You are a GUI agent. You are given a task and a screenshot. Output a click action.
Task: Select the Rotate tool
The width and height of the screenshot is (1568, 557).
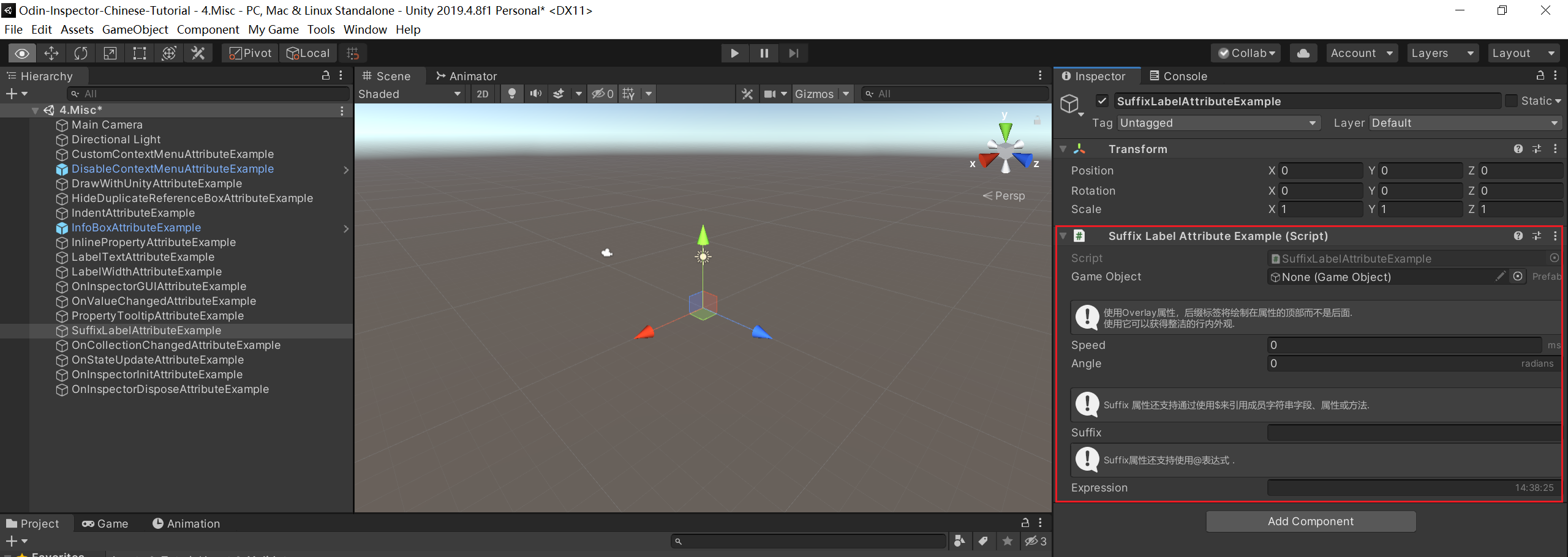pos(81,53)
